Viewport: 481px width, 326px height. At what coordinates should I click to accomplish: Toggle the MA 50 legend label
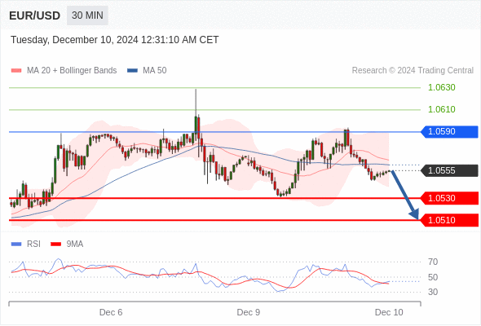(x=155, y=71)
